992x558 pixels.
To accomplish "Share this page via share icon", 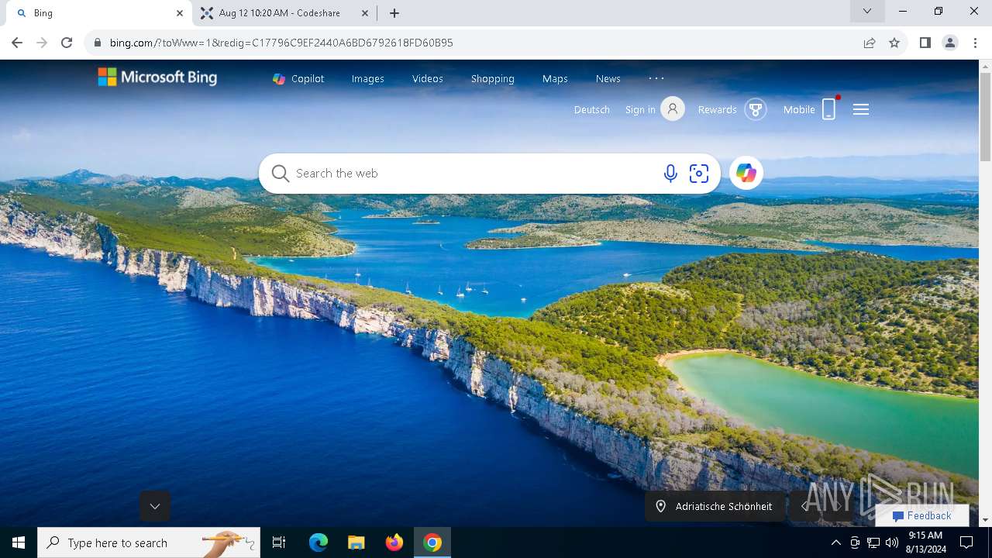I will point(870,43).
